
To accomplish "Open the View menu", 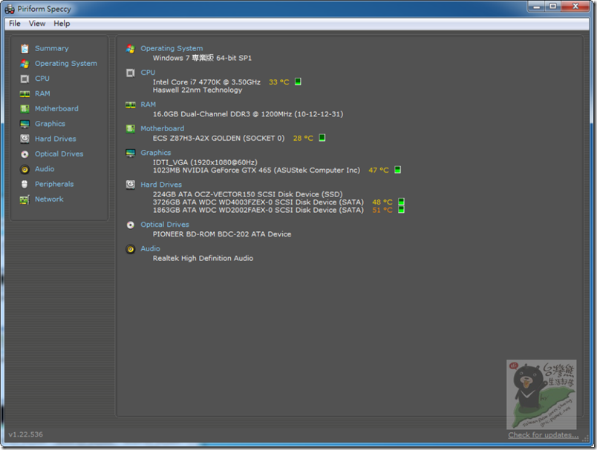I will tap(37, 24).
